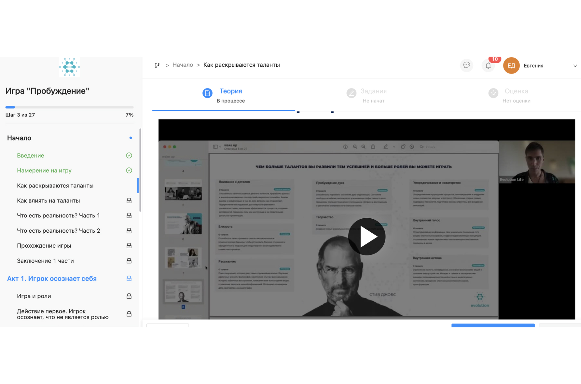Expand Акт 1. Игрок осознает себя section
The image size is (581, 384).
(52, 279)
